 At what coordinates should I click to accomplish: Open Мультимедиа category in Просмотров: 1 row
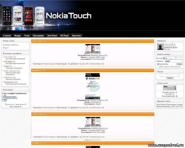point(49,108)
